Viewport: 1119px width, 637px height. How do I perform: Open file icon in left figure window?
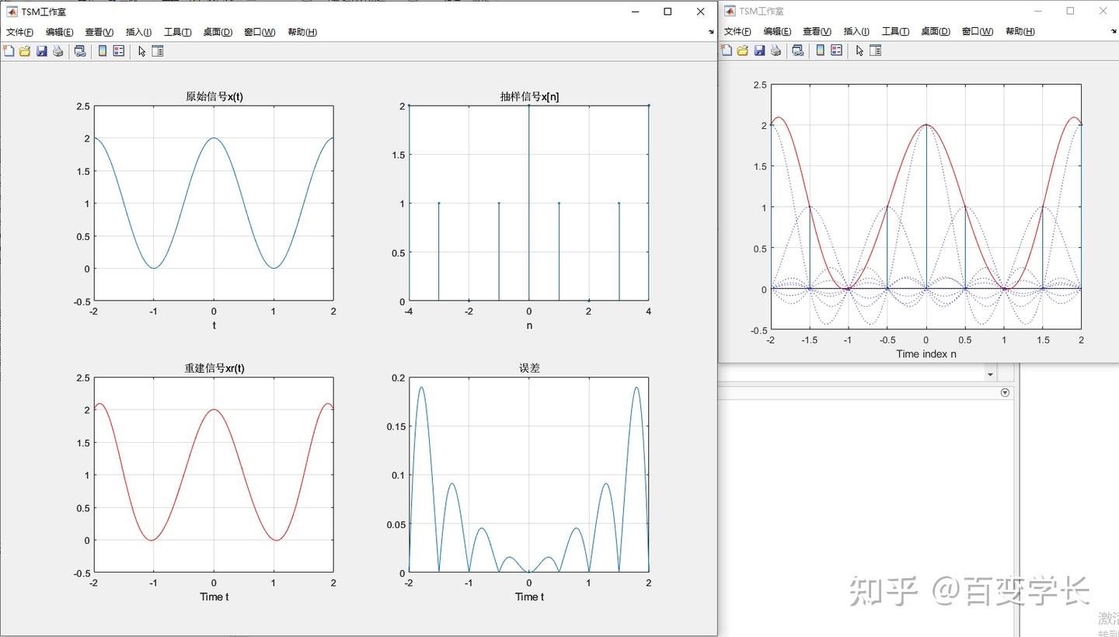[x=25, y=51]
